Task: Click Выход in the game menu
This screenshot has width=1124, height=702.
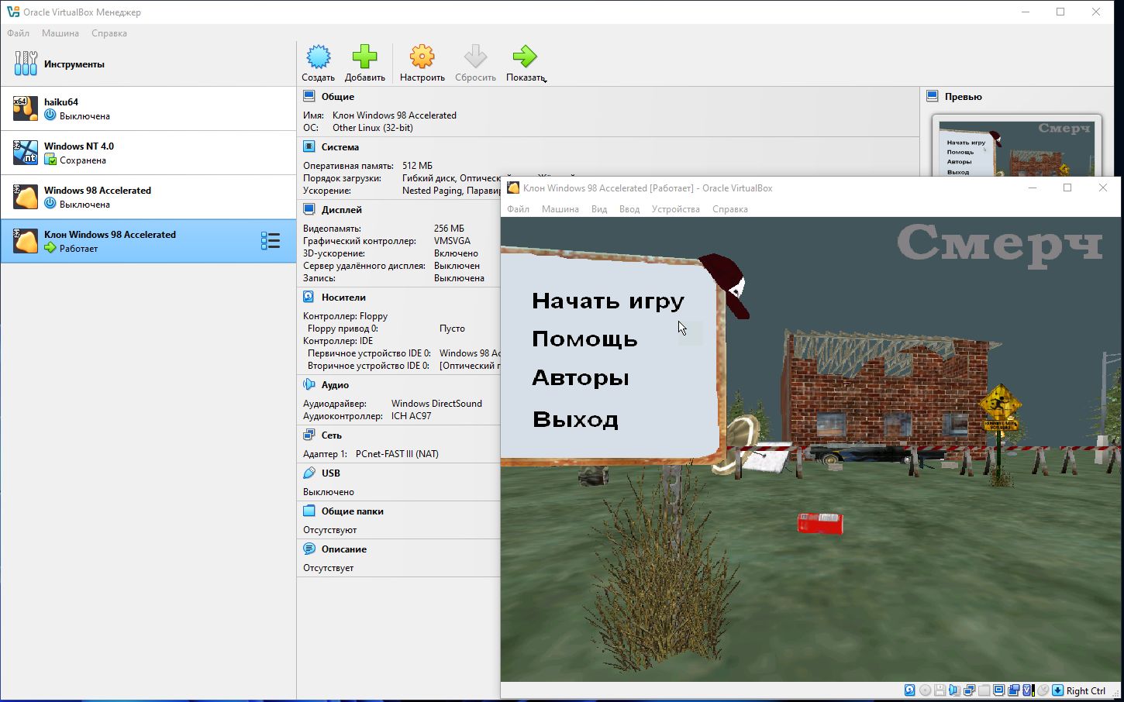Action: point(575,419)
